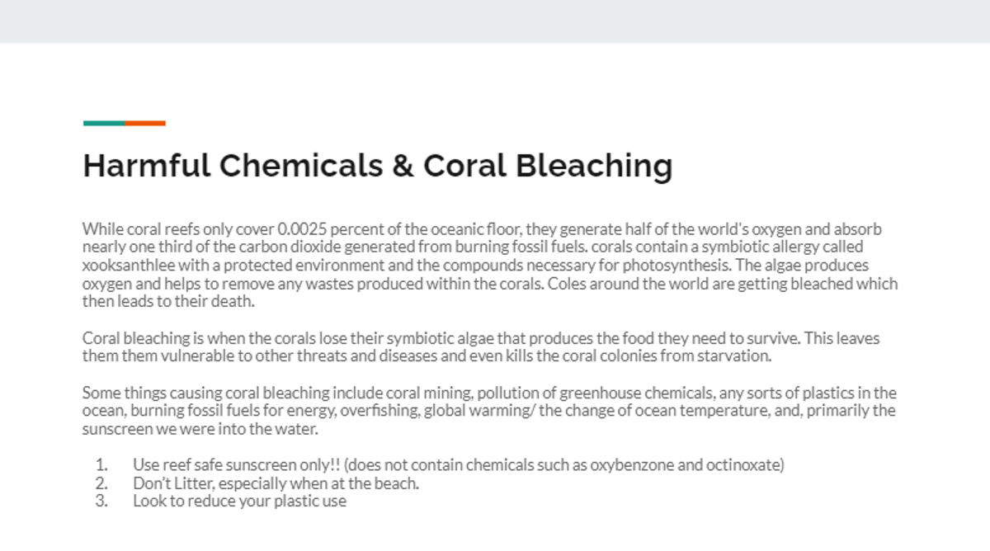Click the number "2." of the list
990x551 pixels.
point(102,483)
